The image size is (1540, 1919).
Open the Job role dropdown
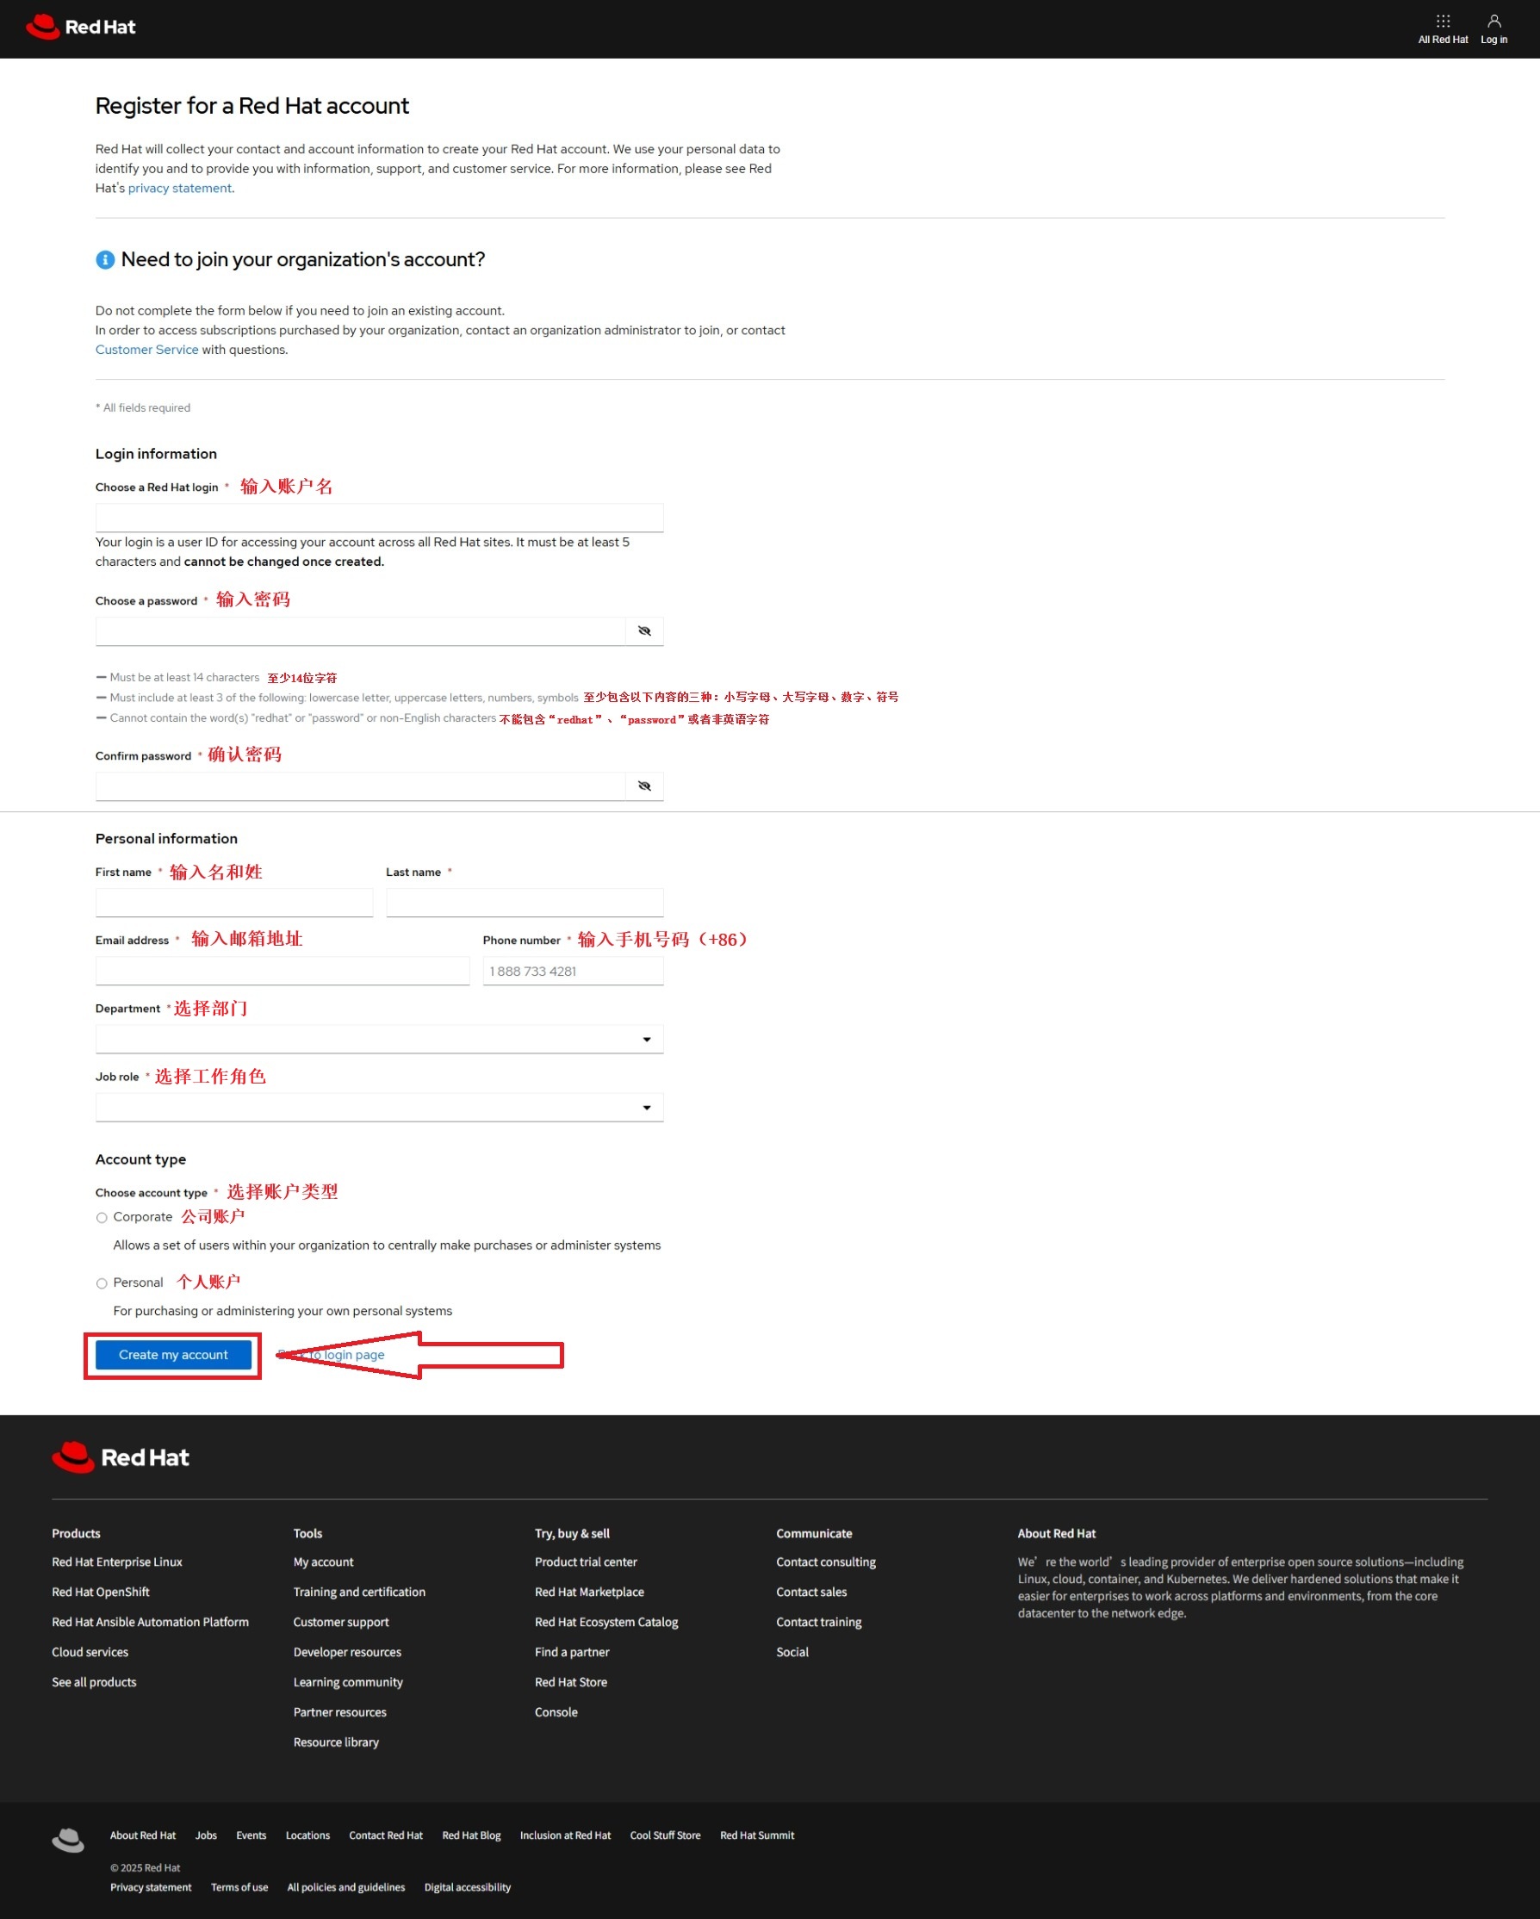pos(379,1108)
